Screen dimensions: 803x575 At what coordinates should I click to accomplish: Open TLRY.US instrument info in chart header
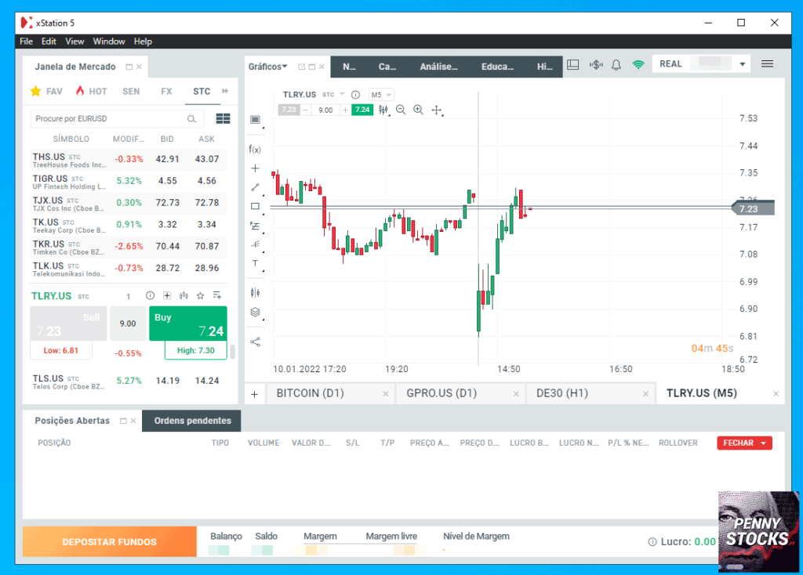(355, 95)
